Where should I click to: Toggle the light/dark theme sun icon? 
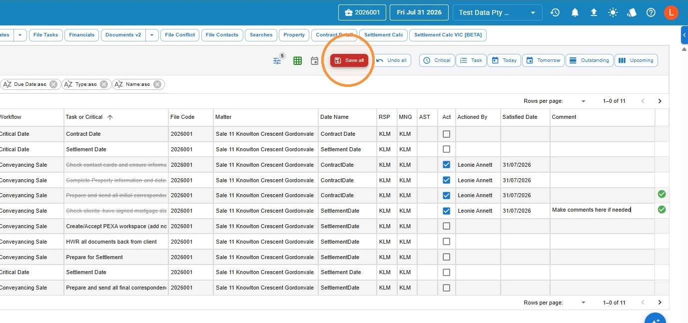tap(613, 12)
